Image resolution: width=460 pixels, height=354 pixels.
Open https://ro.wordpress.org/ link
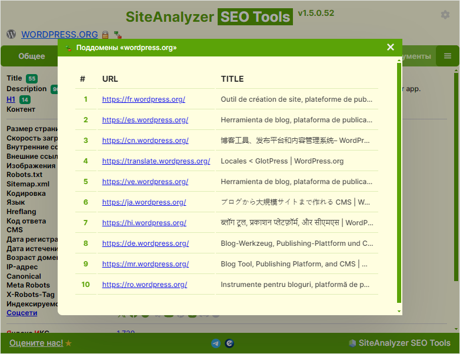point(145,284)
